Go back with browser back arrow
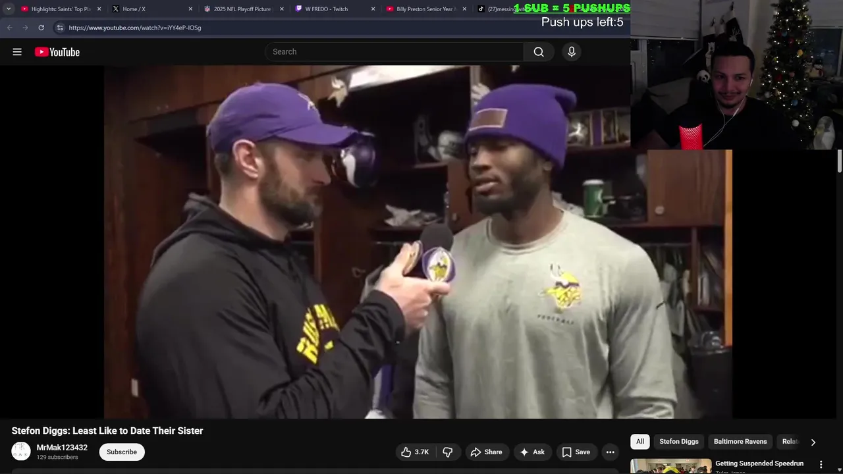Screen dimensions: 843x474 pyautogui.click(x=9, y=28)
